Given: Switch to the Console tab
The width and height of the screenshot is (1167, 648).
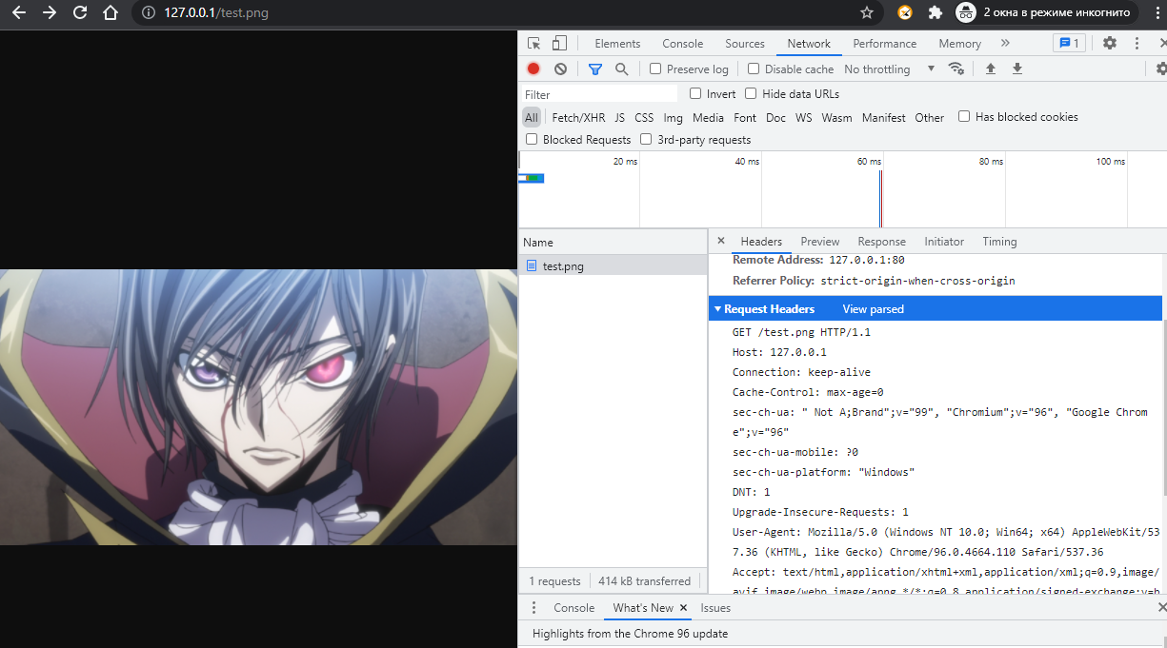Looking at the screenshot, I should pos(683,44).
